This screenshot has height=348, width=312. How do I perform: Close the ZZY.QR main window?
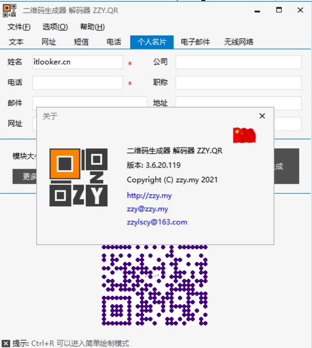click(300, 10)
